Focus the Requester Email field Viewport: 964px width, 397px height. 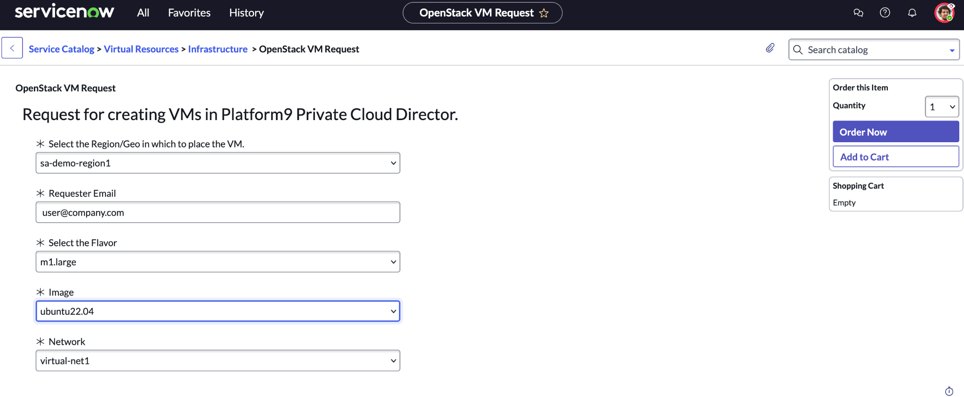(x=218, y=212)
